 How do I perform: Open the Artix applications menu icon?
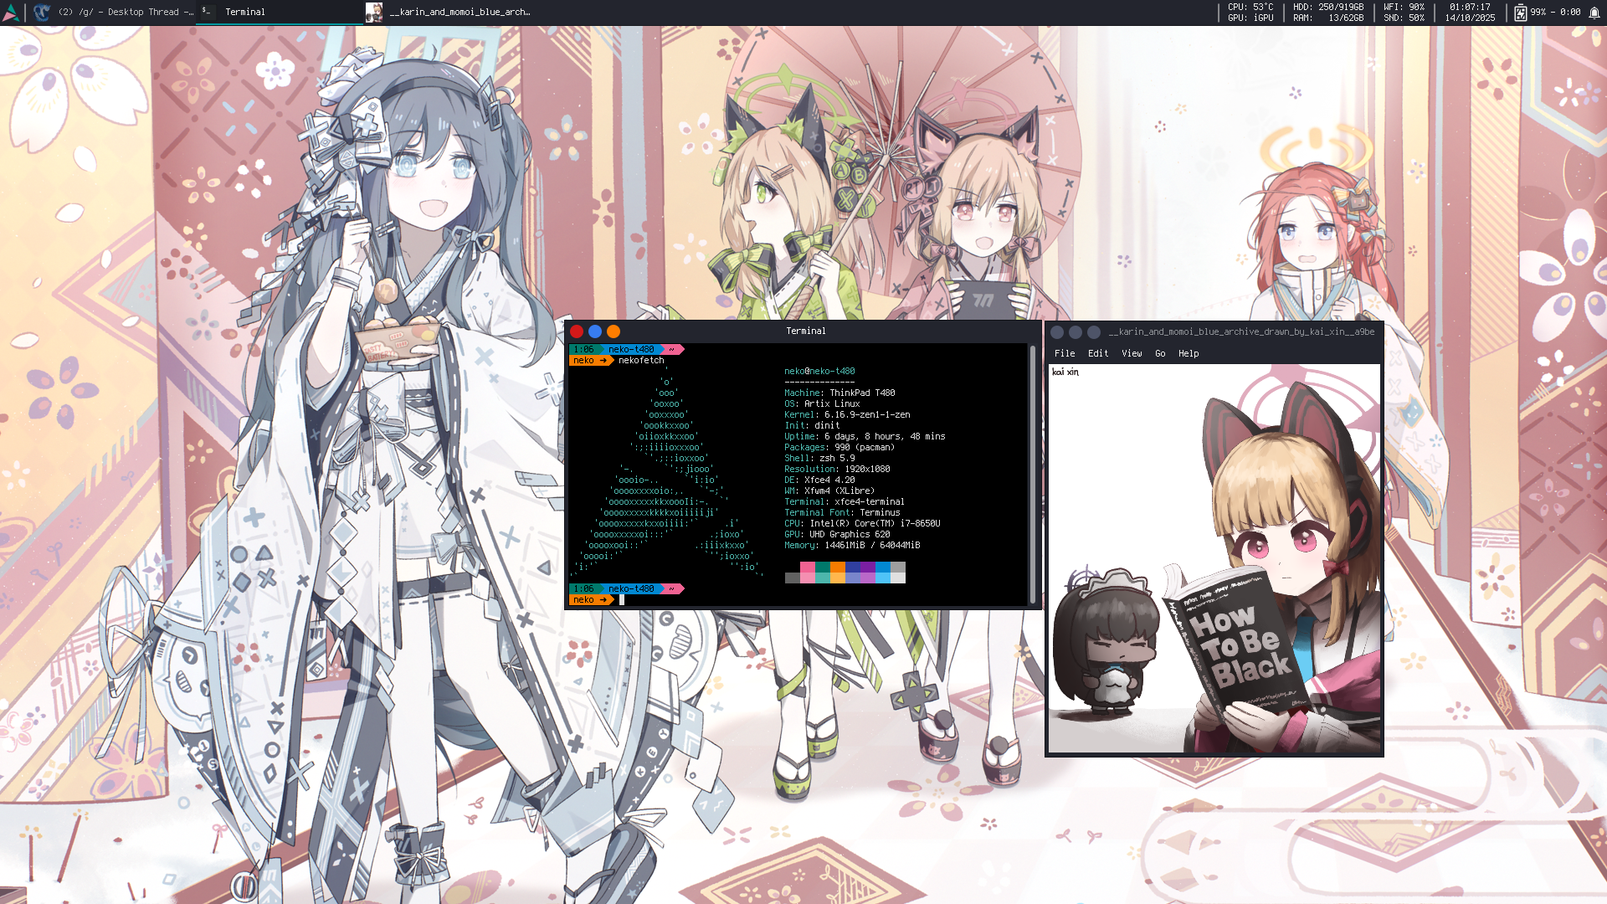(x=11, y=13)
